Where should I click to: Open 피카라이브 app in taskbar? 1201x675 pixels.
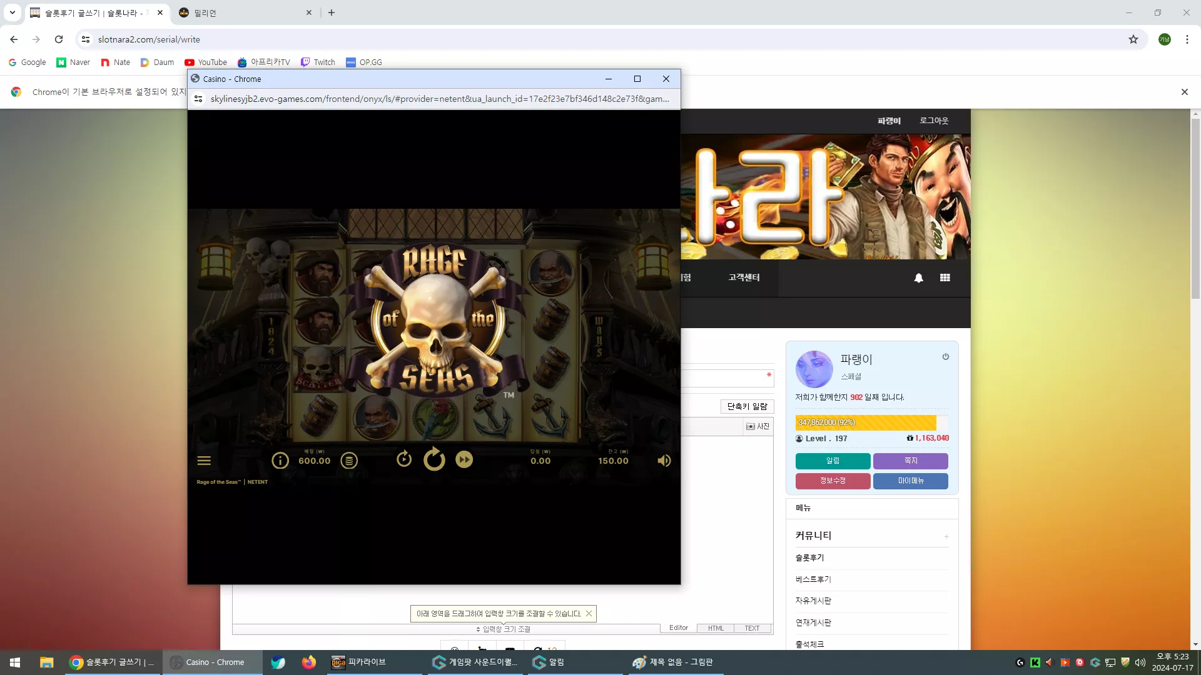374,662
